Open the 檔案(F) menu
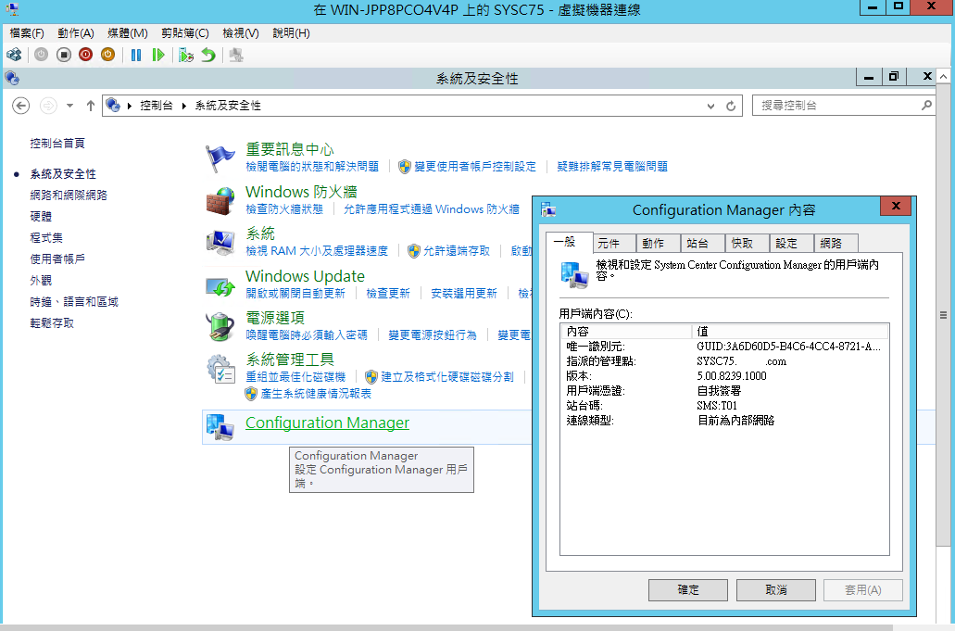Viewport: 955px width, 631px height. [x=27, y=32]
